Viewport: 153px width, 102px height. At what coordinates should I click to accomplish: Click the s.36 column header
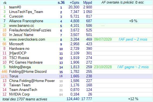(x=61, y=2)
